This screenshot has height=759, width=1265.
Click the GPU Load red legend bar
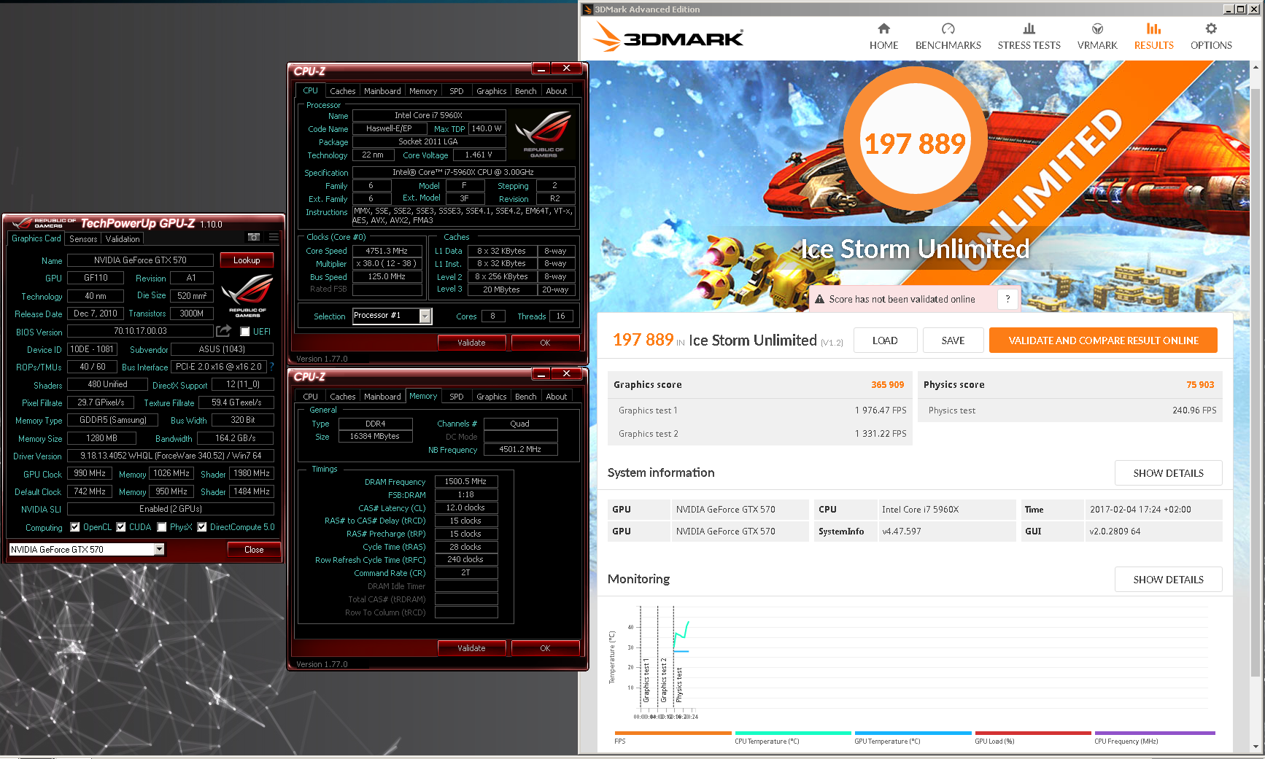tap(1033, 733)
